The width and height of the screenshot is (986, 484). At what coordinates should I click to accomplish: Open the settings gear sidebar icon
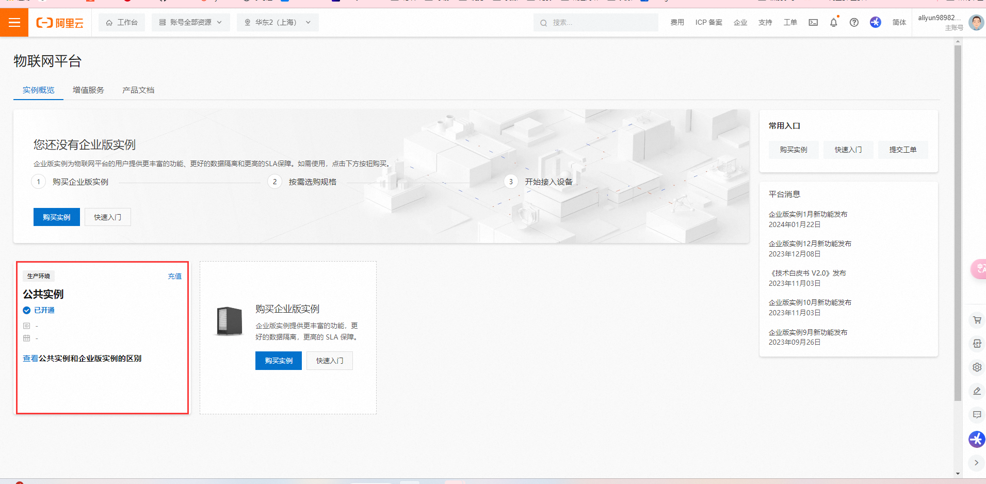click(x=977, y=367)
